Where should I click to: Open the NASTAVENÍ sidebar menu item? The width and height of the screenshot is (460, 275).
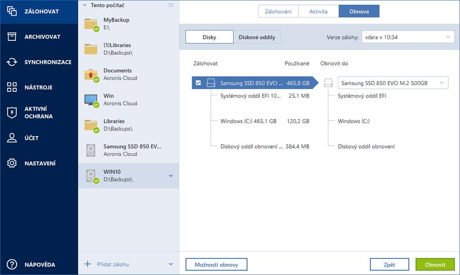point(39,163)
